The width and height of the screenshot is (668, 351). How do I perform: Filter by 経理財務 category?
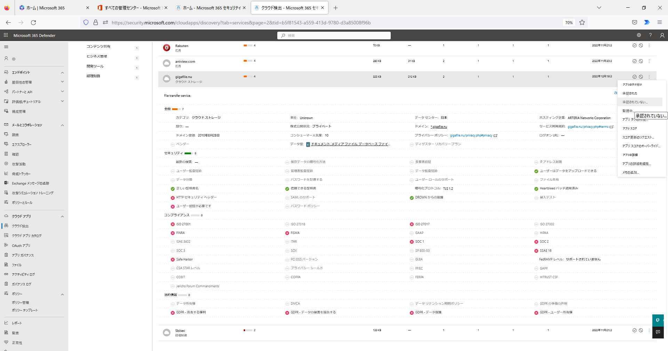point(93,76)
